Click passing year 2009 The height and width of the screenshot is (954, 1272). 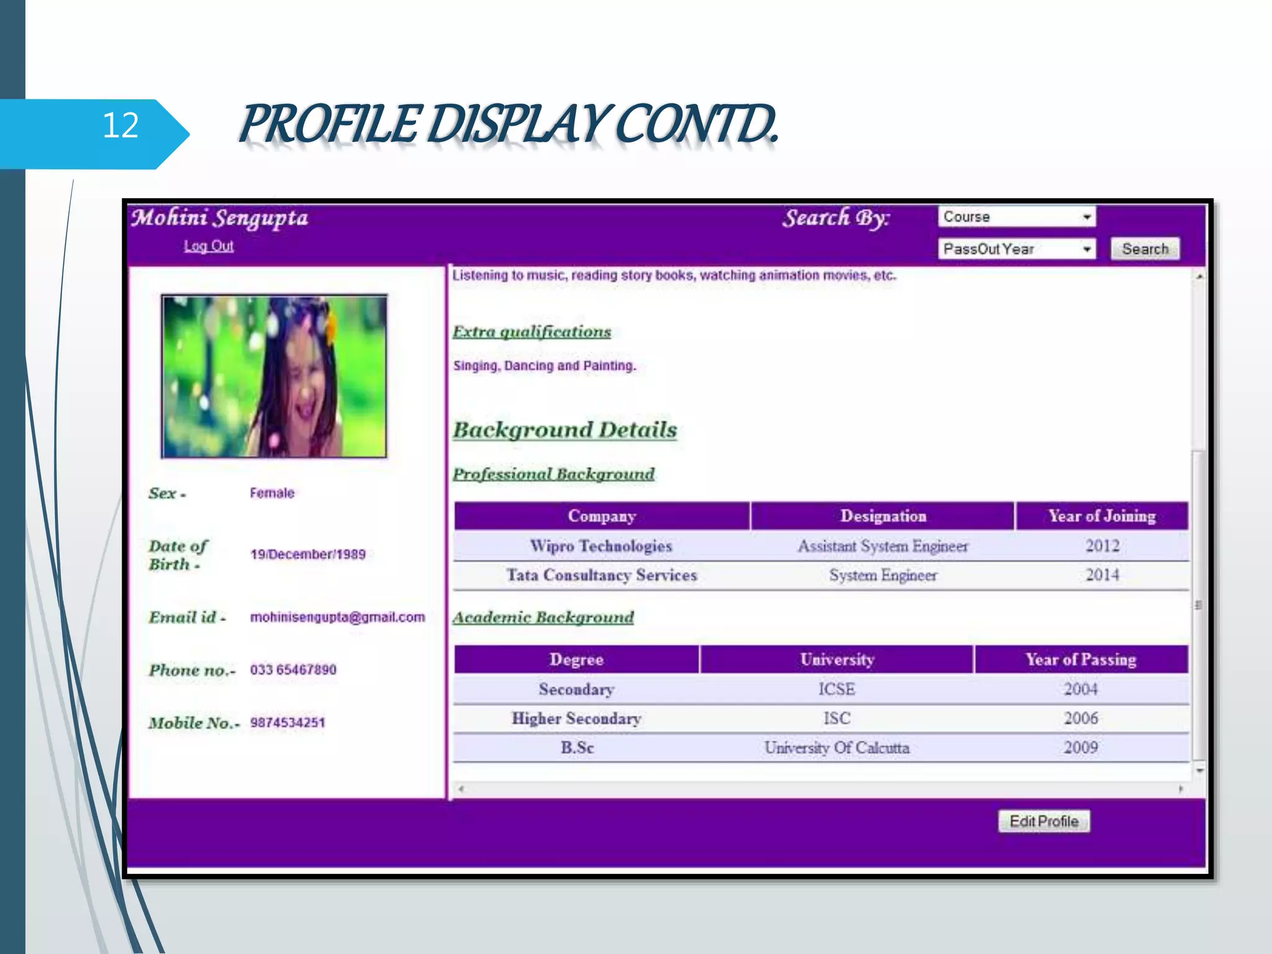pos(1081,748)
